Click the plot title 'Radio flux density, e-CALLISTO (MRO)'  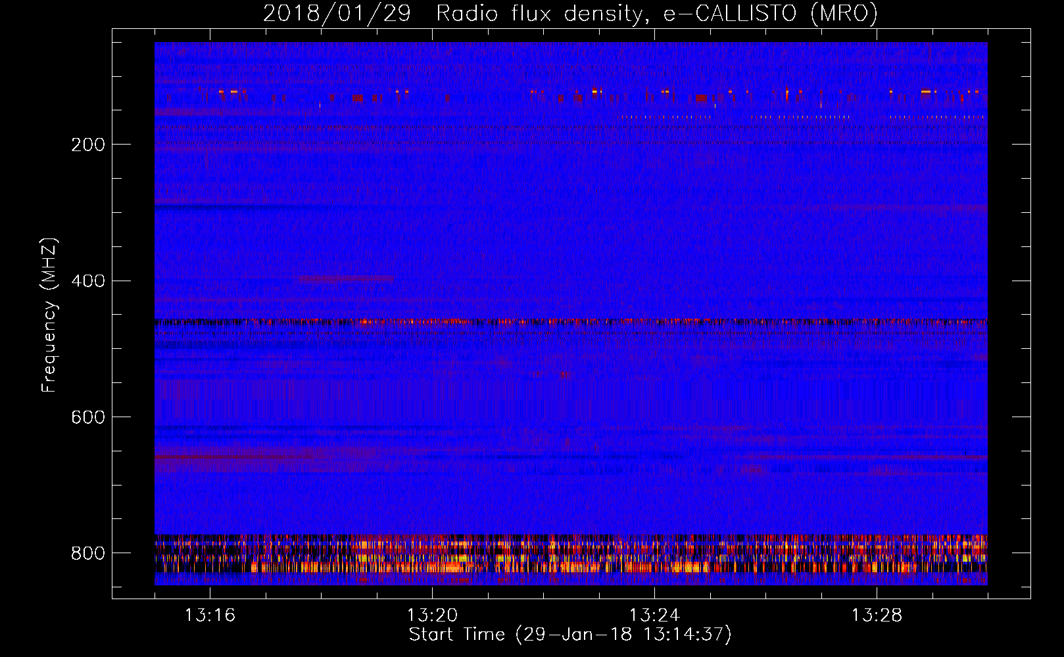(x=657, y=14)
